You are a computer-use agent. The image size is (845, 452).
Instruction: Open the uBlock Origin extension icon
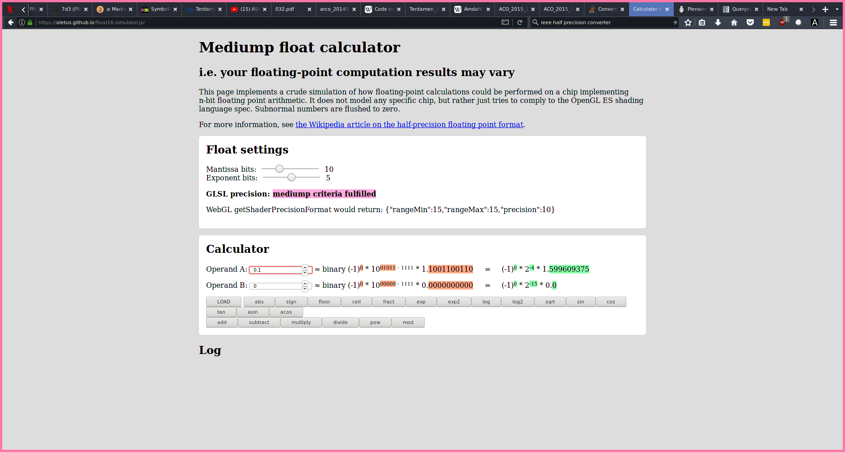[782, 22]
